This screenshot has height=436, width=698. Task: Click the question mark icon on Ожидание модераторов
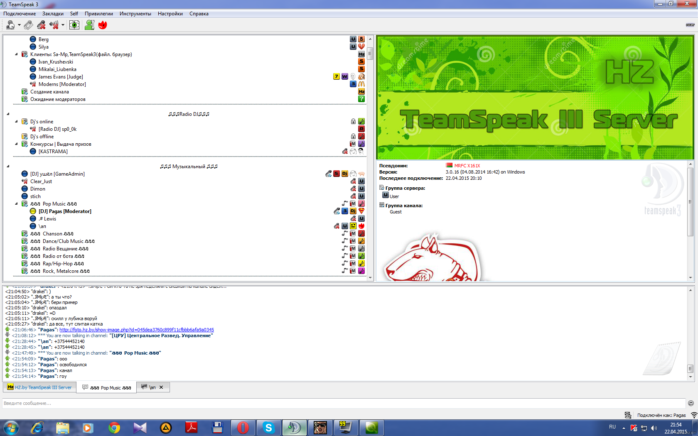pos(361,99)
